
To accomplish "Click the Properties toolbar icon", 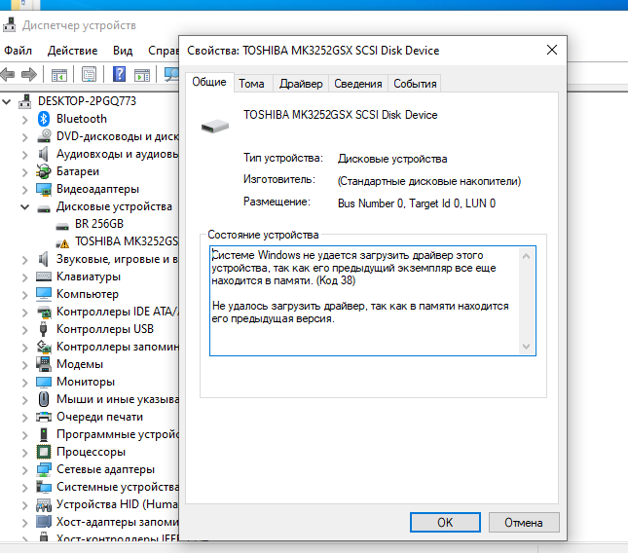I will pyautogui.click(x=89, y=74).
